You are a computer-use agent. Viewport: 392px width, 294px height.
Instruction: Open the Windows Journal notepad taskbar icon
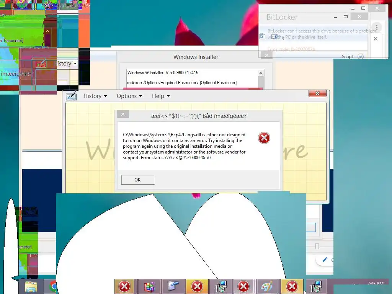[173, 286]
